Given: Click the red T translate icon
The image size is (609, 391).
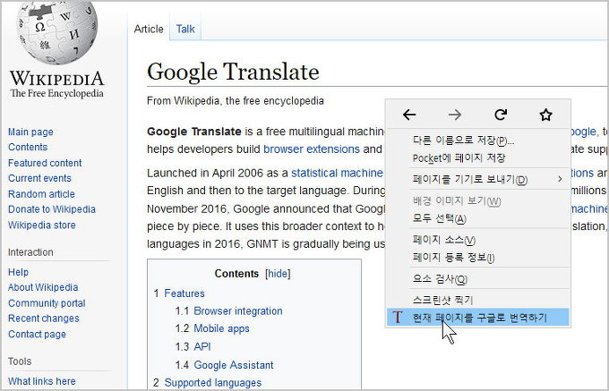Looking at the screenshot, I should click(x=397, y=318).
